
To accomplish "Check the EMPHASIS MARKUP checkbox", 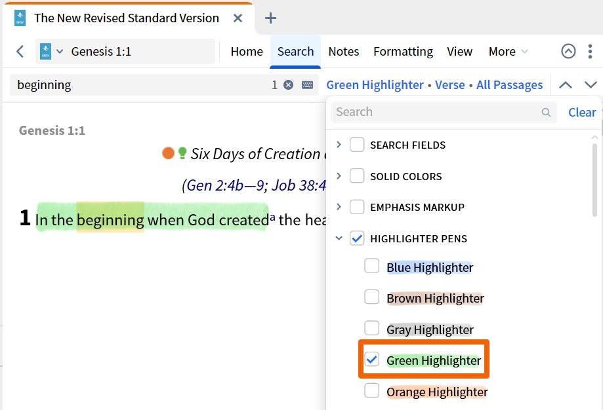I will tap(356, 207).
